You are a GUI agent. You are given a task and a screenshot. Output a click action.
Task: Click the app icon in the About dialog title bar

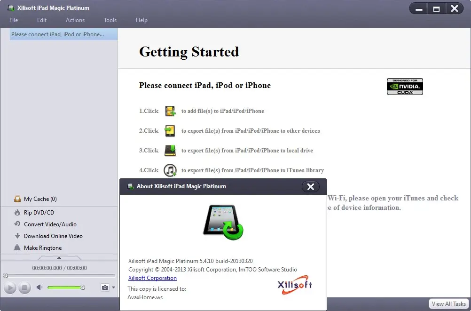pyautogui.click(x=130, y=186)
